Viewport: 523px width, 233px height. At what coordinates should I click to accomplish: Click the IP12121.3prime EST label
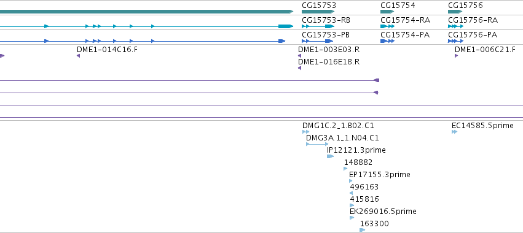click(356, 150)
